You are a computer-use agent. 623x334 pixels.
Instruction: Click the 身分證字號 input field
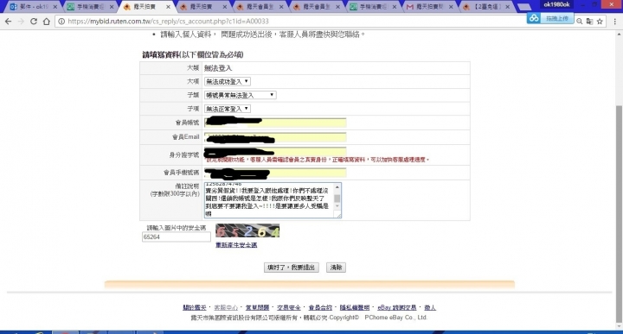coord(275,151)
